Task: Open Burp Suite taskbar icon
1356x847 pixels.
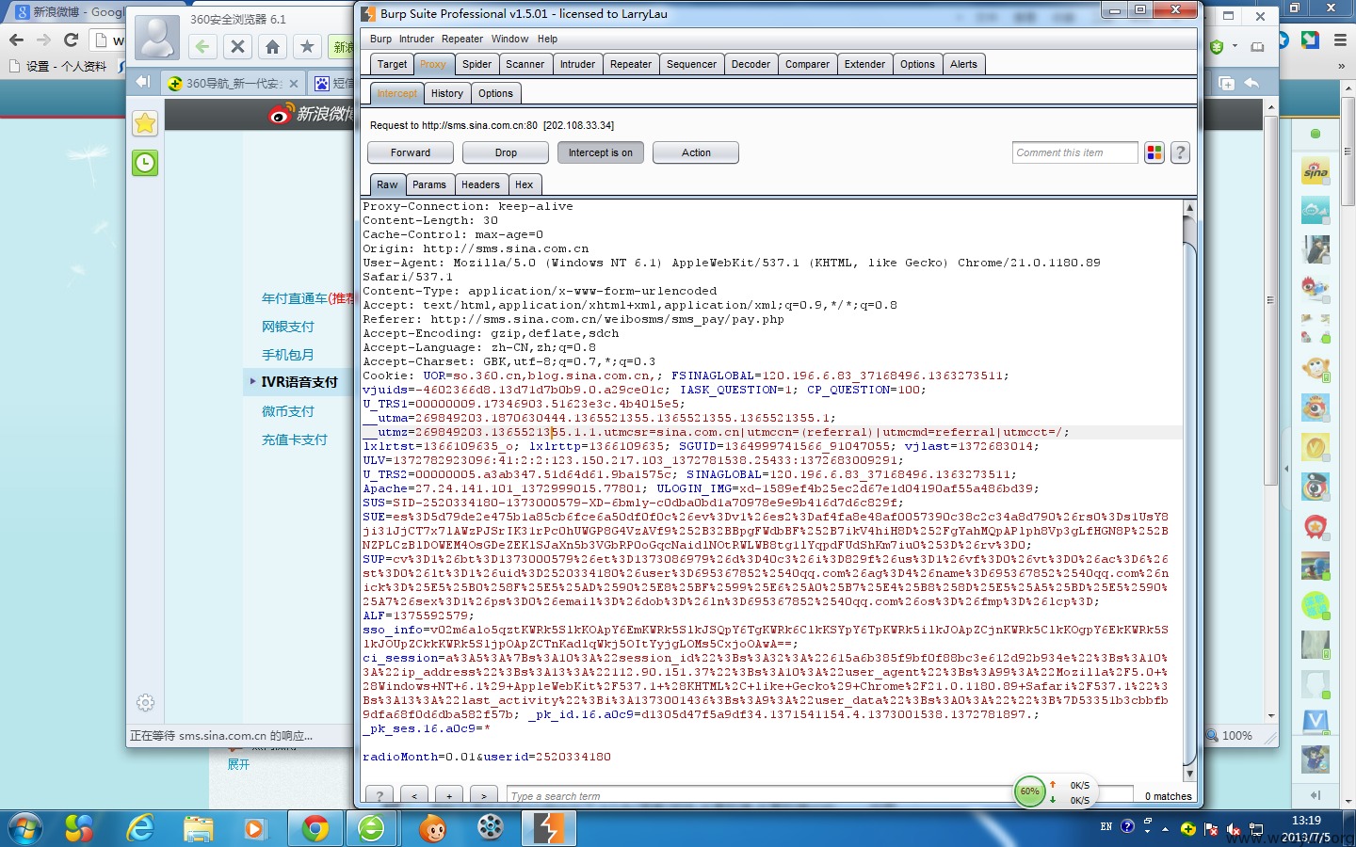Action: pyautogui.click(x=548, y=828)
